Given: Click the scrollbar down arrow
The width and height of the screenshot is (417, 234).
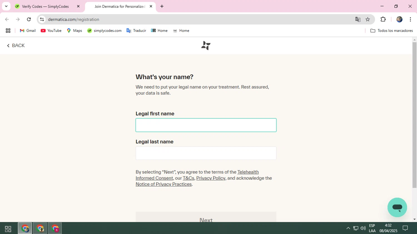Looking at the screenshot, I should click(414, 219).
